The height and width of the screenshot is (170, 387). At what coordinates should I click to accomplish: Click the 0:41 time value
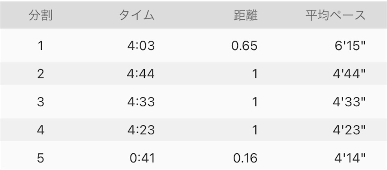pyautogui.click(x=142, y=158)
